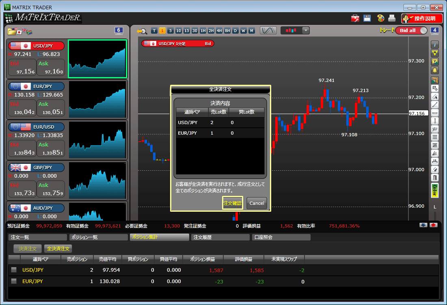447x305 pixels.
Task: Click the 全決済注文 button below tabs
Action: click(58, 249)
